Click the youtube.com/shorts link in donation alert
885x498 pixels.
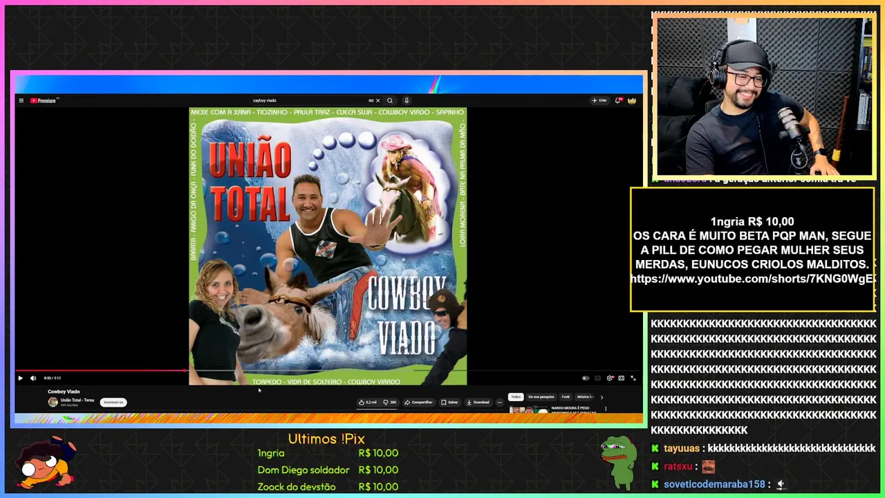pos(753,279)
